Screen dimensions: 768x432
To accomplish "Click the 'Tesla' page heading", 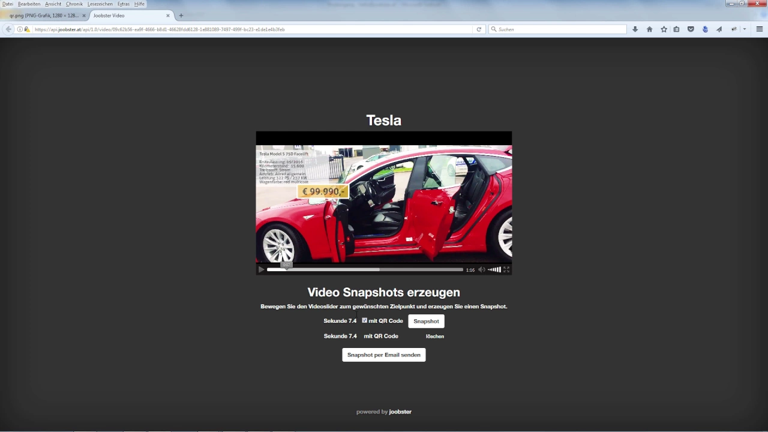I will [384, 121].
